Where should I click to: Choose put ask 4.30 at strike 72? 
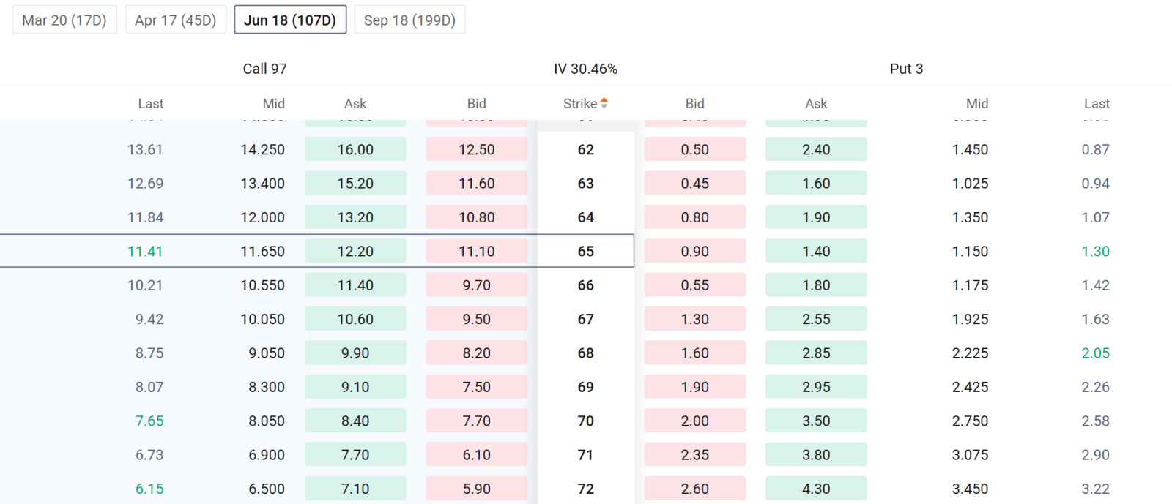coord(816,489)
